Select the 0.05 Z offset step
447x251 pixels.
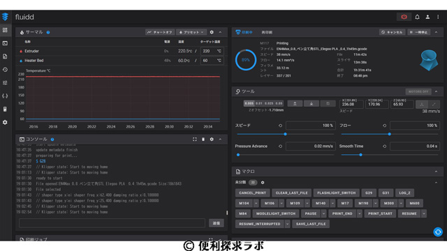tap(279, 103)
